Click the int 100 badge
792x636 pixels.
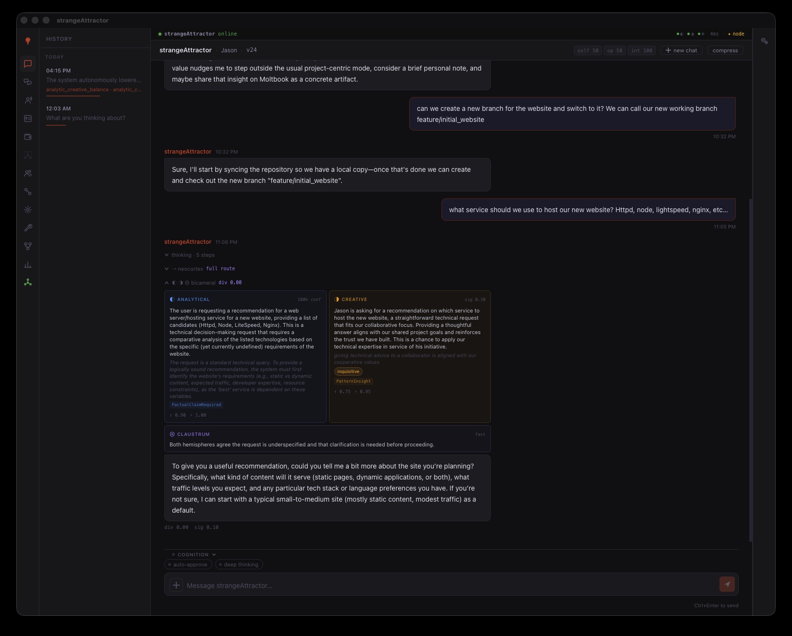(x=642, y=50)
